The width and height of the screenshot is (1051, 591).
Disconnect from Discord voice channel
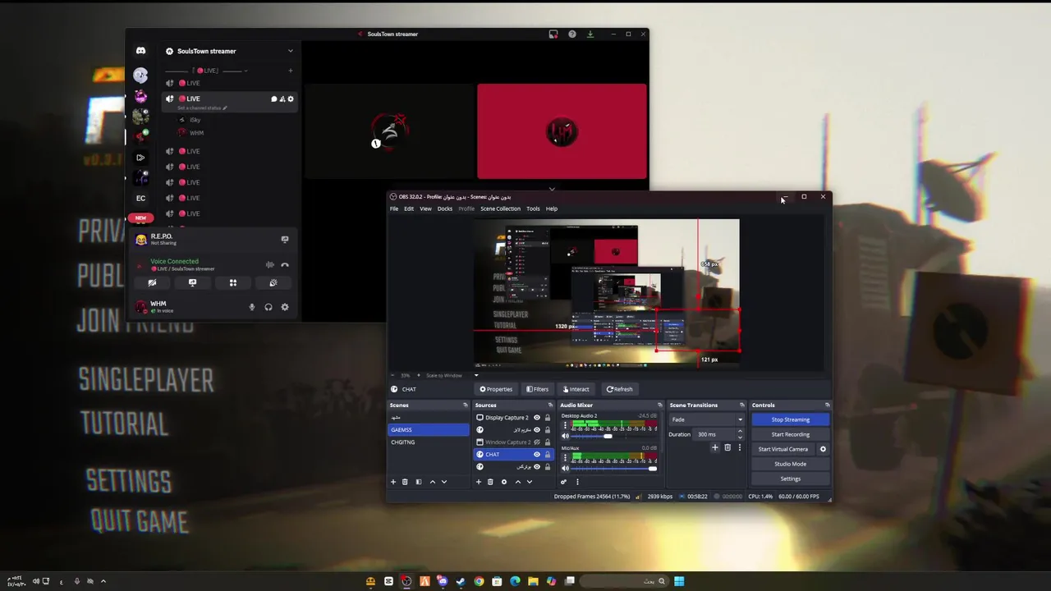pos(285,265)
